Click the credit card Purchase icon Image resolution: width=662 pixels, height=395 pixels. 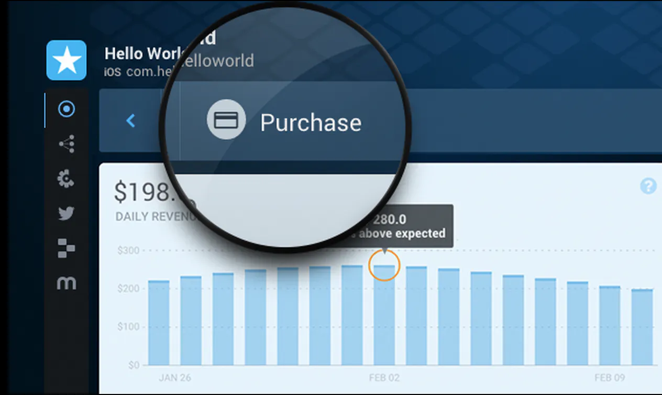click(226, 120)
